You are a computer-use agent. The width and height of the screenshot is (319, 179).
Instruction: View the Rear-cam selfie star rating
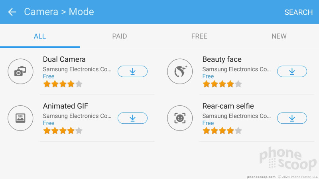click(x=222, y=130)
